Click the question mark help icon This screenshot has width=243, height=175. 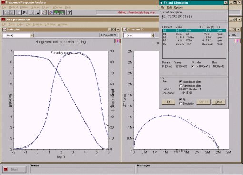tap(69, 12)
